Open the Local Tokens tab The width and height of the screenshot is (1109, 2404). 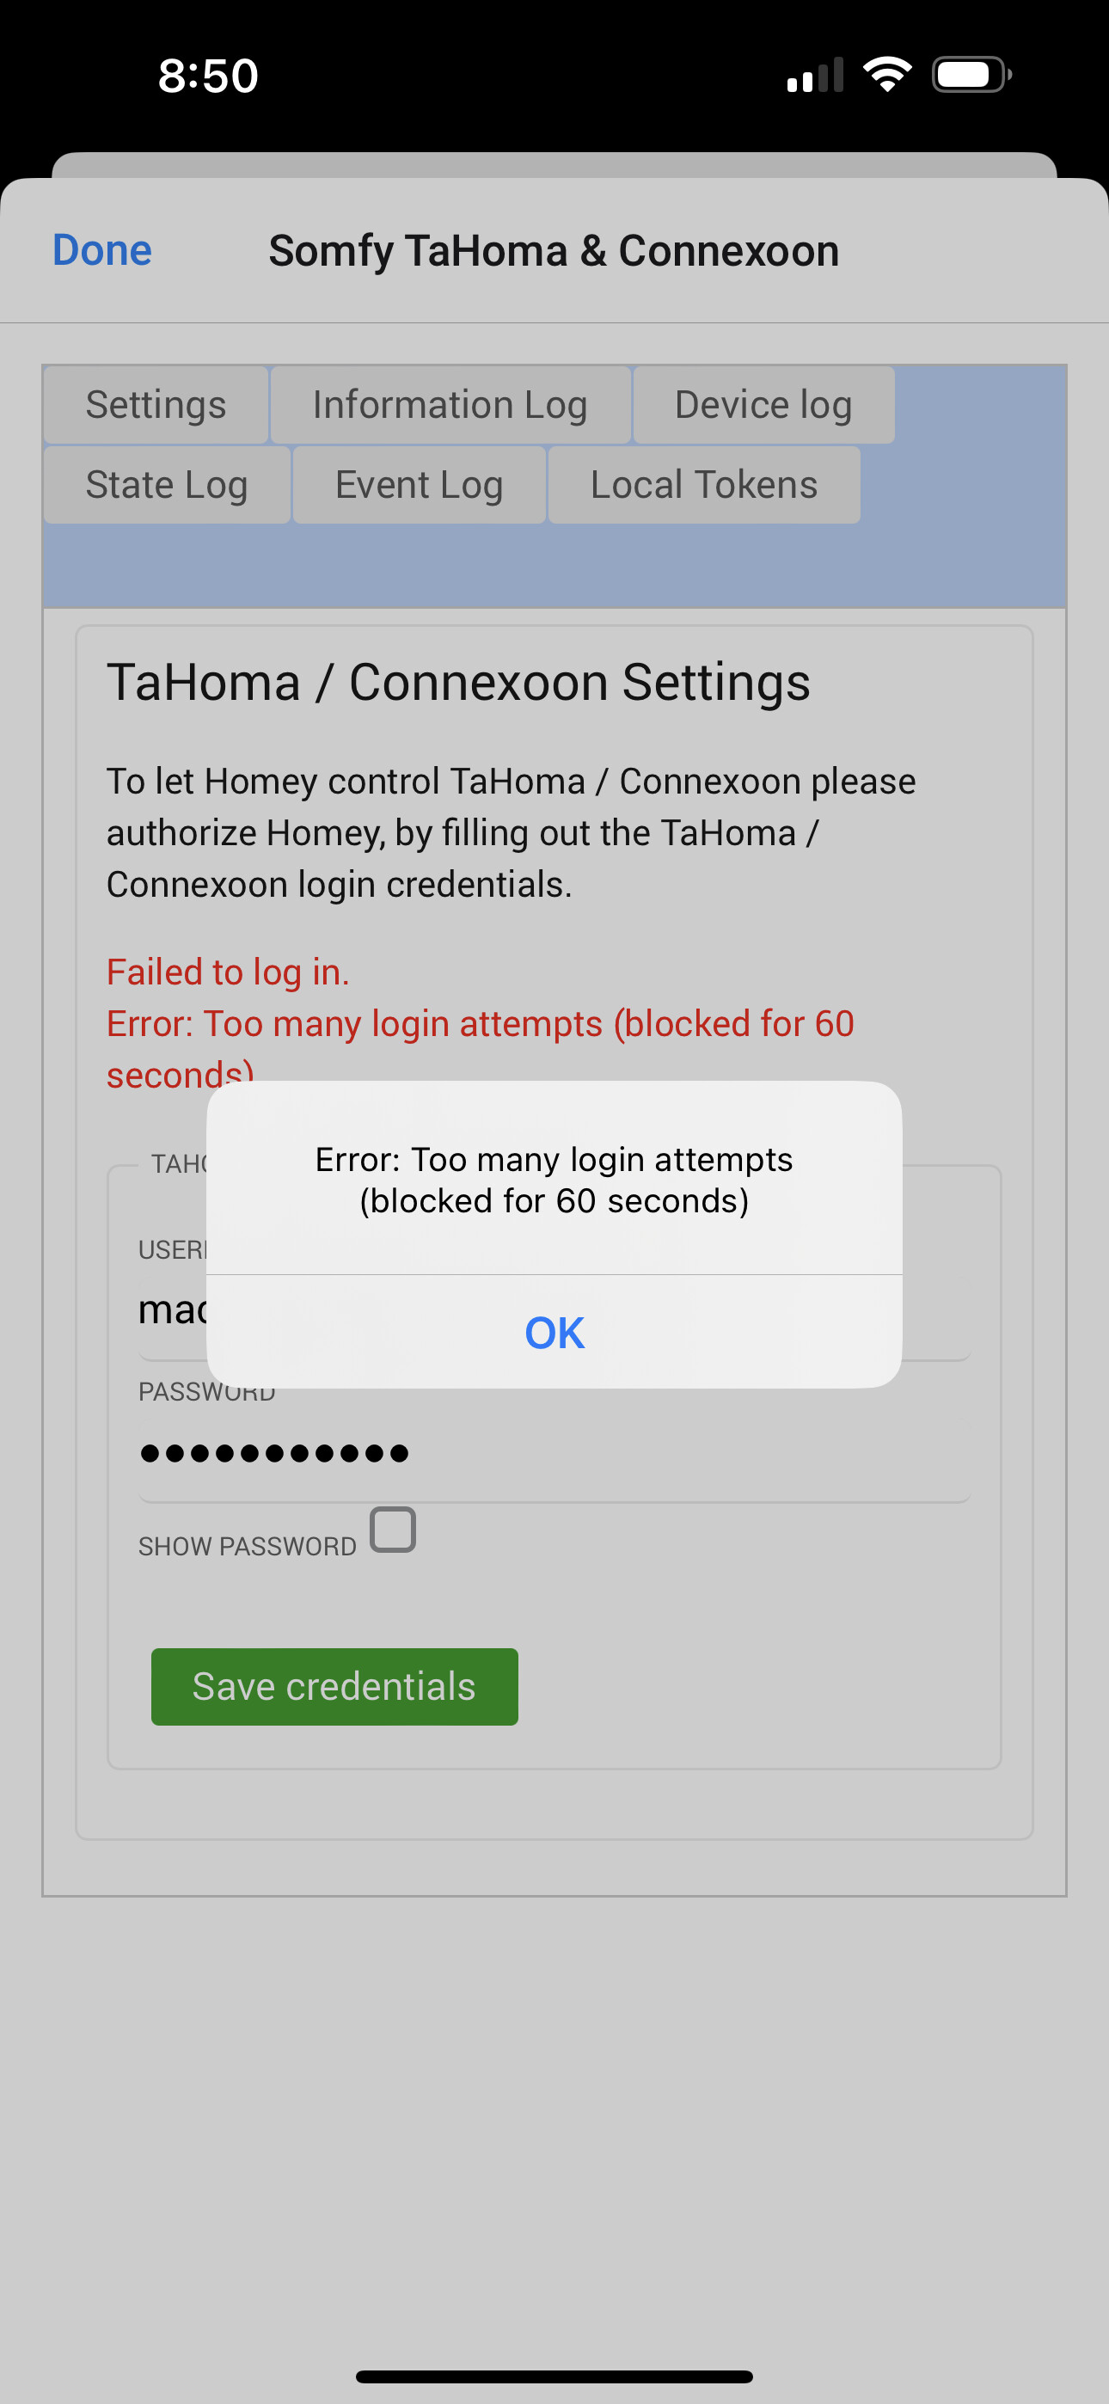[704, 484]
